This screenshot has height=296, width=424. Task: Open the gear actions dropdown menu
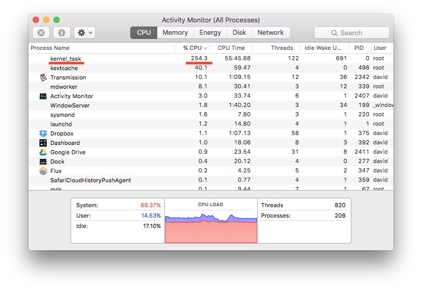(x=85, y=33)
